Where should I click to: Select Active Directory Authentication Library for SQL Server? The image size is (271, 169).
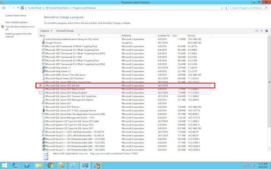click(124, 39)
